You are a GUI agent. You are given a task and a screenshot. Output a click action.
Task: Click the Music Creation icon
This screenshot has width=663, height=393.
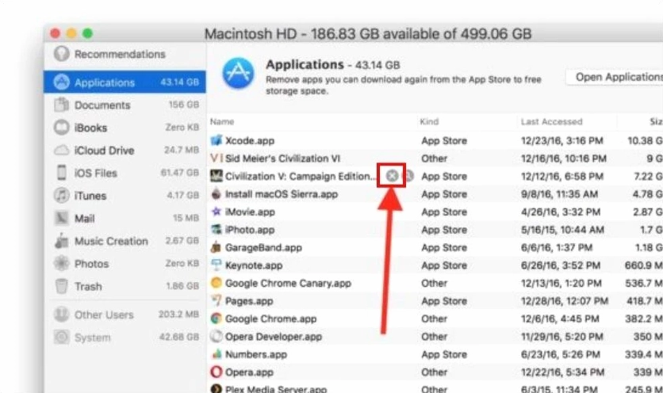(61, 241)
